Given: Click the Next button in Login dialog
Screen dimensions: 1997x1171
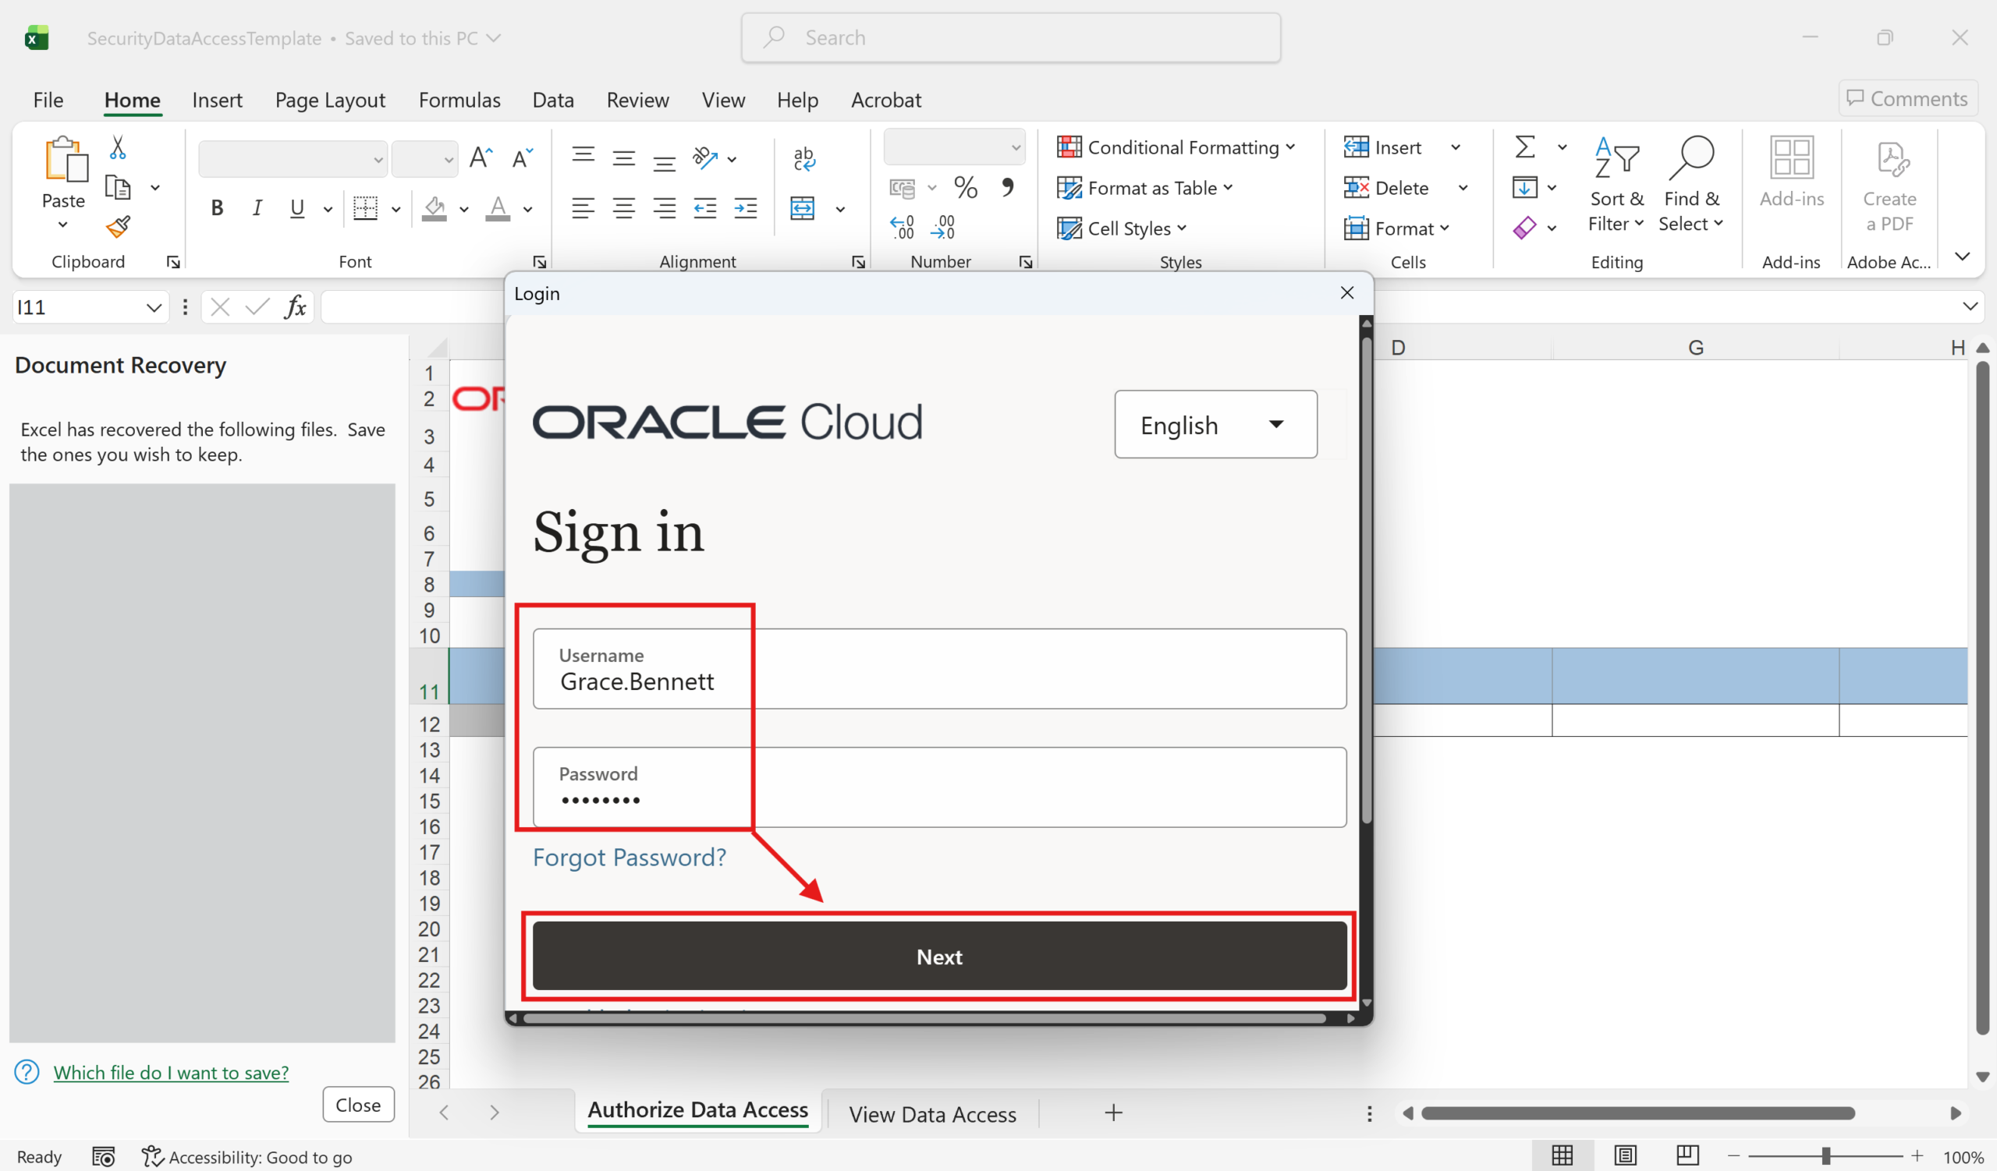Looking at the screenshot, I should point(939,956).
